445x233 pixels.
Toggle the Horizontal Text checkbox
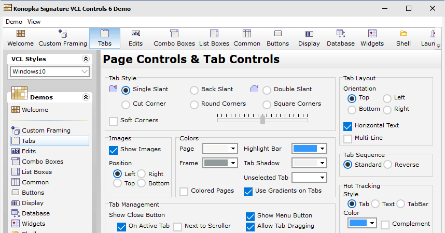(x=347, y=126)
